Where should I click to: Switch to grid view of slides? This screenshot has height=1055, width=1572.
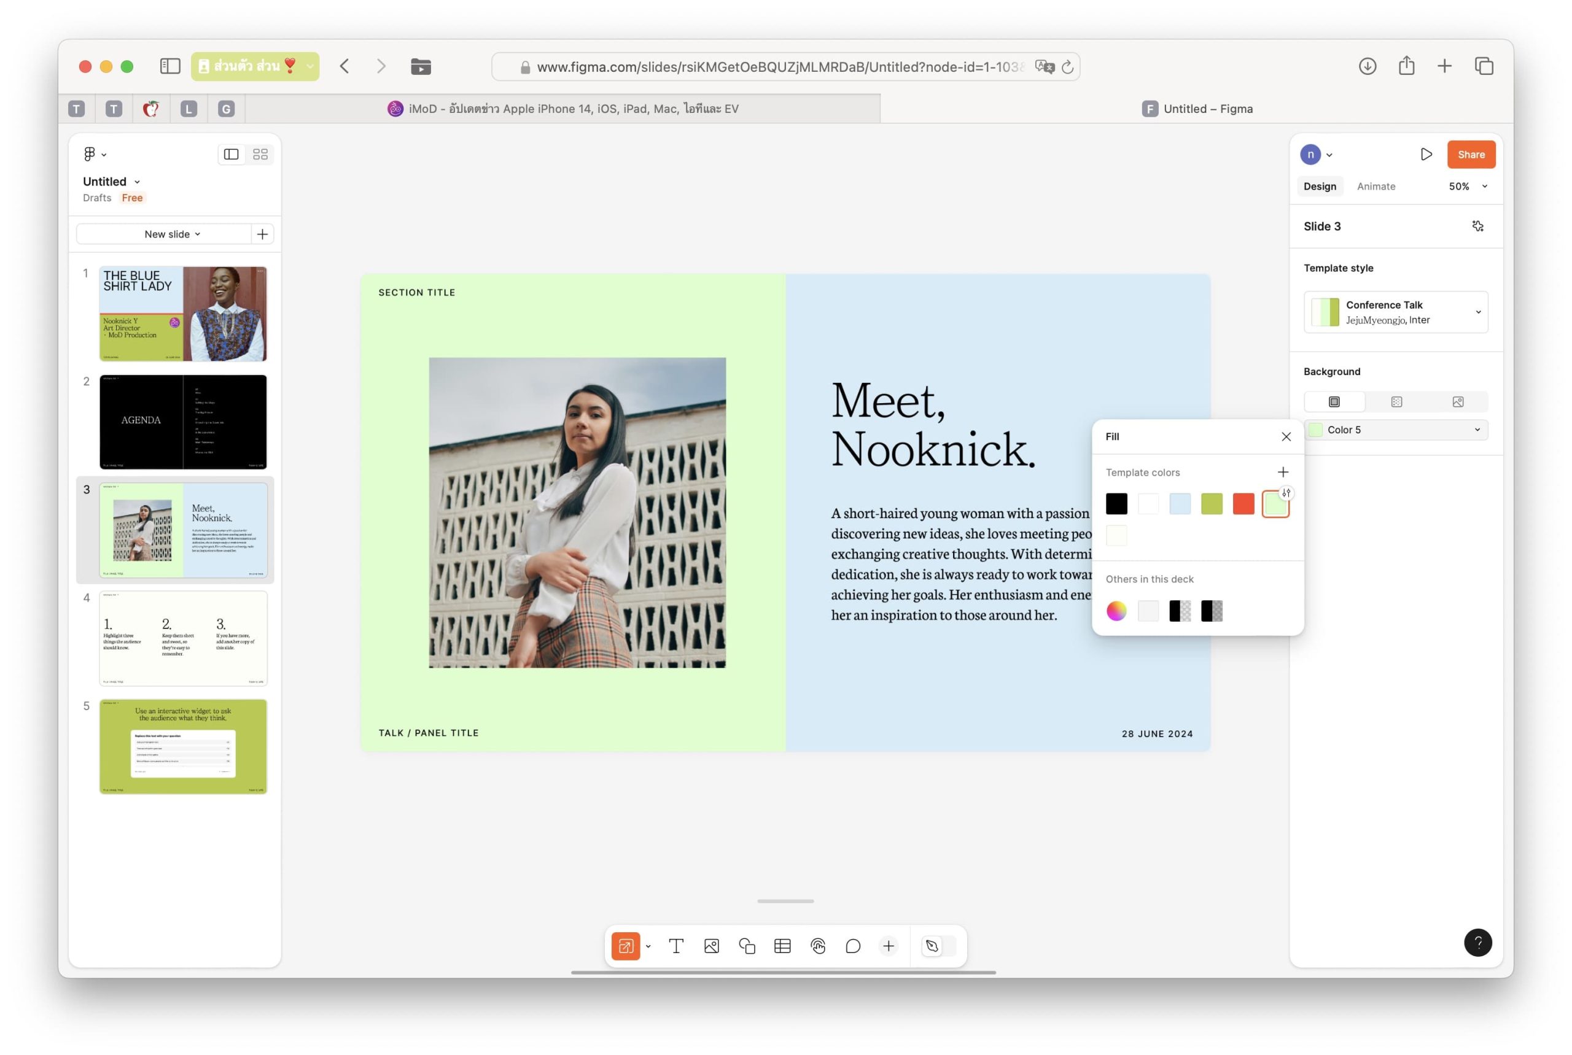(x=260, y=155)
